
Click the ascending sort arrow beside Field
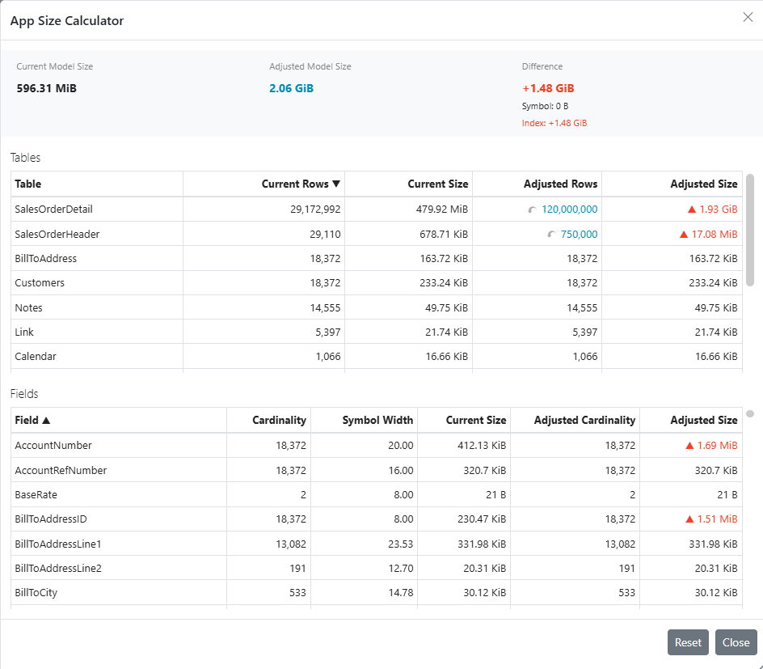click(46, 420)
